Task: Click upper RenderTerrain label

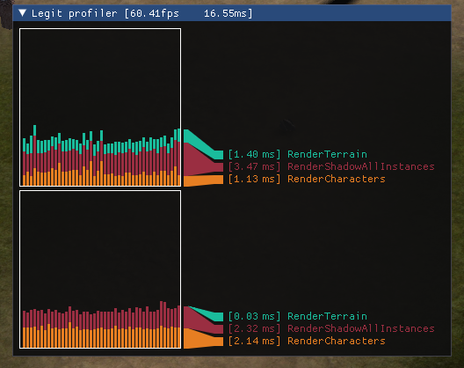Action: 327,154
